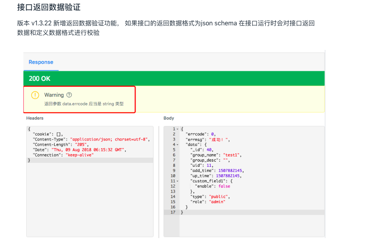Collapse the root object fold arrow at line 1
The height and width of the screenshot is (242, 374).
coord(177,129)
